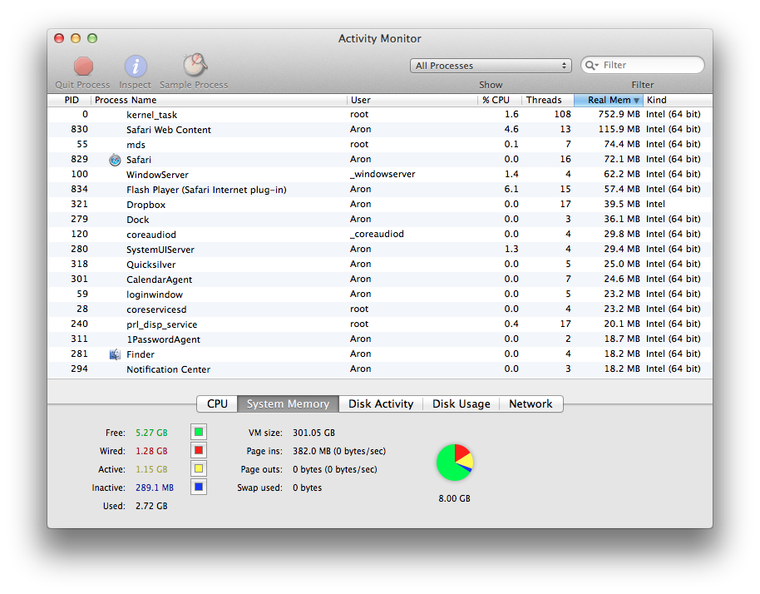The width and height of the screenshot is (760, 594).
Task: Switch to Disk Usage tab
Action: 461,404
